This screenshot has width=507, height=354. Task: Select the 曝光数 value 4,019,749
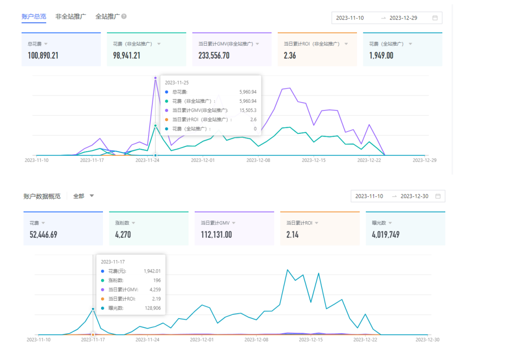pyautogui.click(x=386, y=235)
